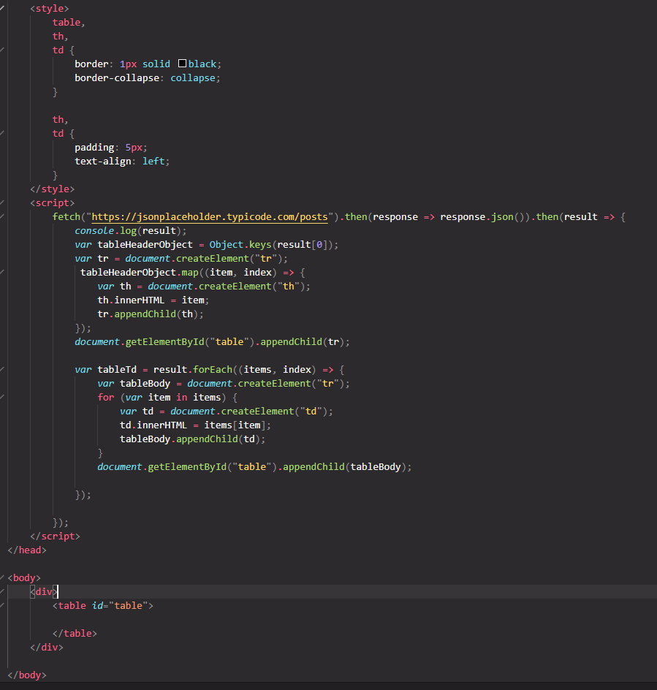Click the 'solid' border style value
Screen dimensions: 657x690
pos(156,64)
